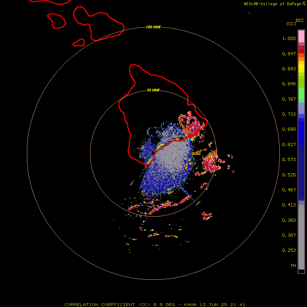Click the Correlation Coefficient caption at the bottom
The image size is (307, 307).
pos(155,305)
